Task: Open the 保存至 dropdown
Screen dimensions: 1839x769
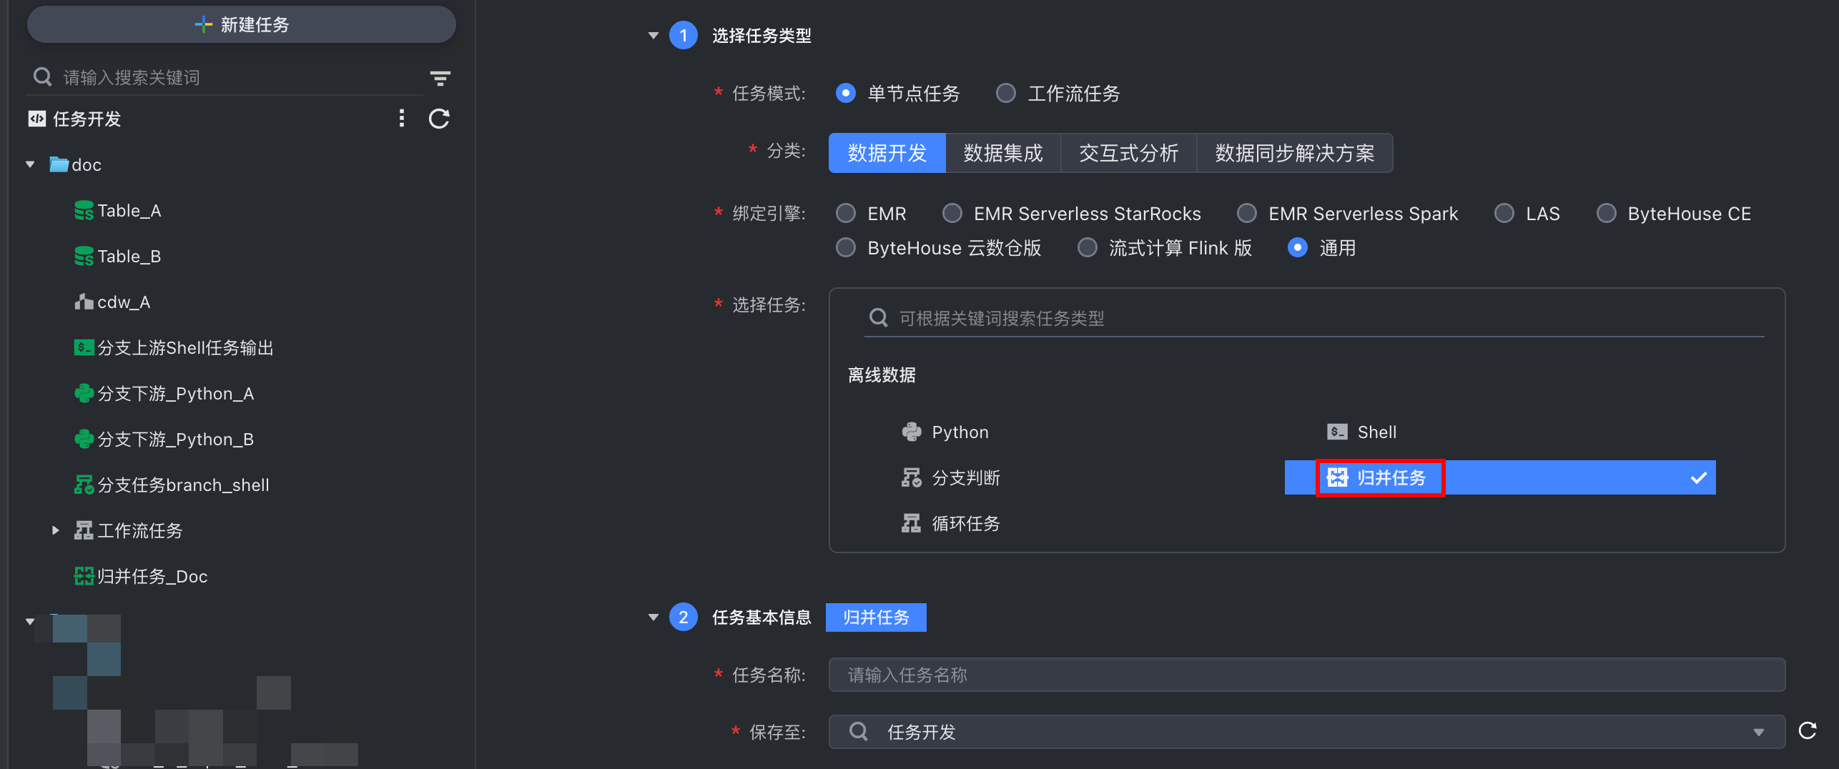Action: tap(1758, 732)
